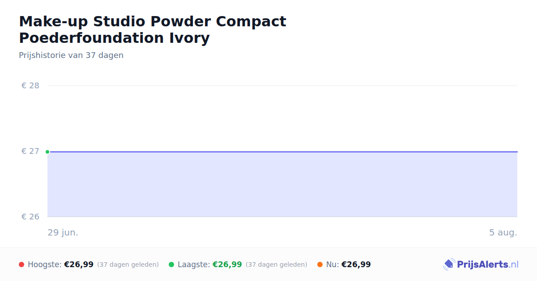Click the 37 dagen geleden note after Laagste

tap(277, 264)
